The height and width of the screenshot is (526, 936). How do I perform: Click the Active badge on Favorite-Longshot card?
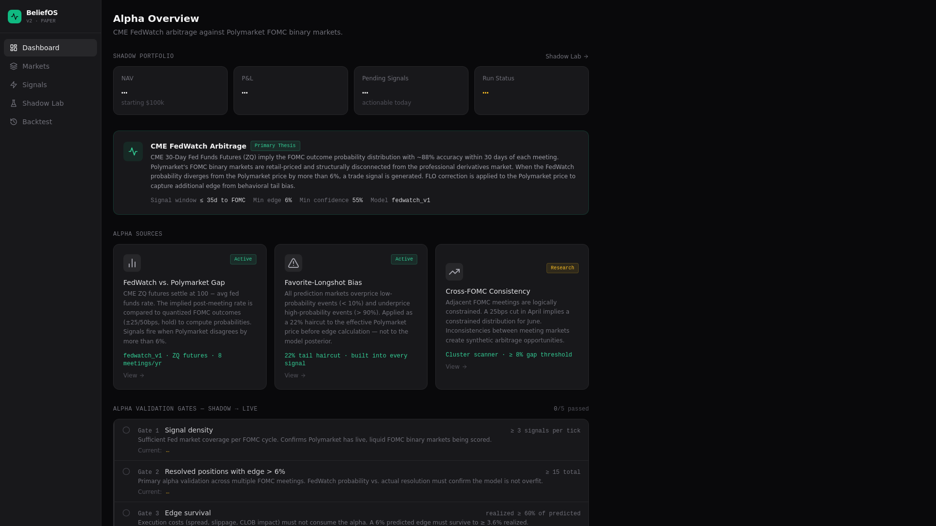pyautogui.click(x=404, y=259)
